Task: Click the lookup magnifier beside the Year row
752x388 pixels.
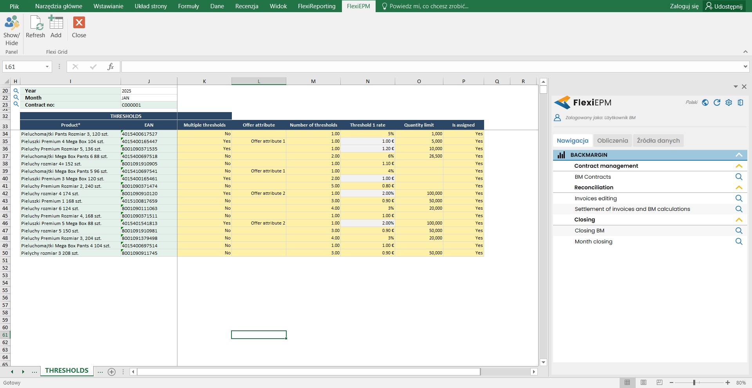Action: point(16,91)
